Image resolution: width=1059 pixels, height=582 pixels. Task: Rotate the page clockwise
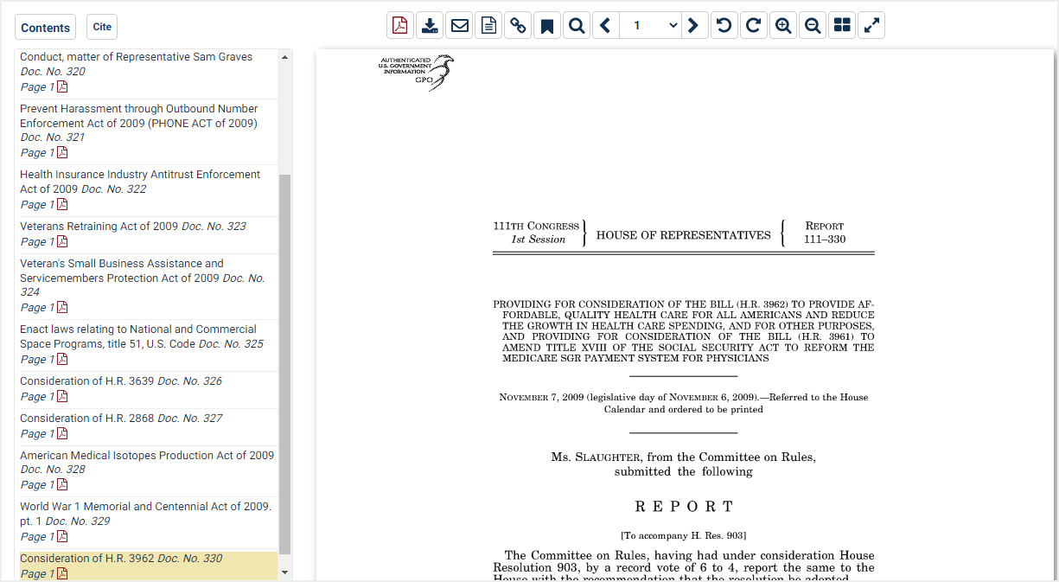pos(753,25)
